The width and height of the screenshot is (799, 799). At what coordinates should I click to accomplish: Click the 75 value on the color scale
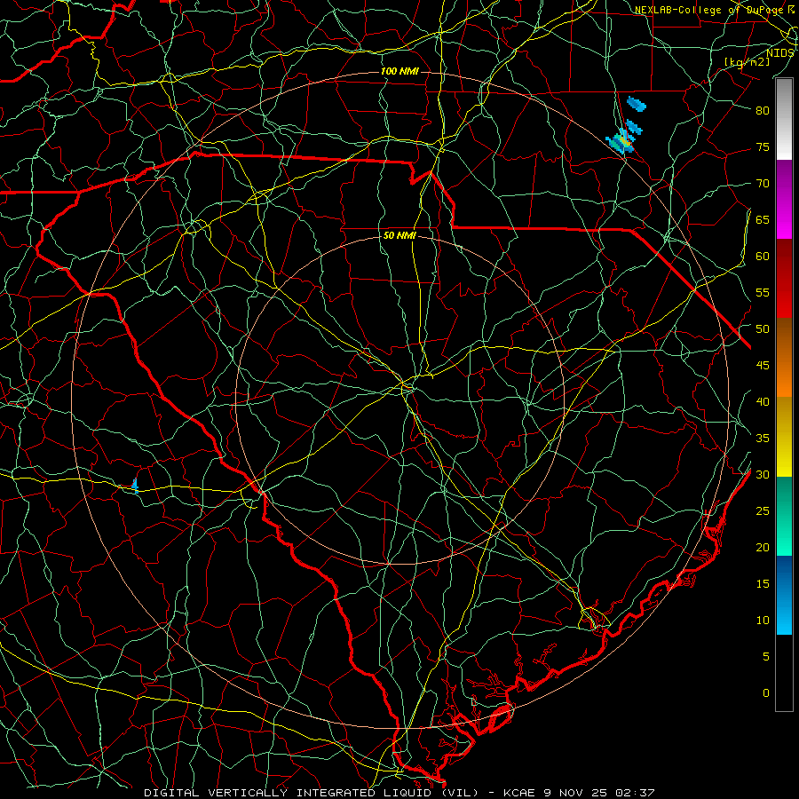tap(763, 146)
